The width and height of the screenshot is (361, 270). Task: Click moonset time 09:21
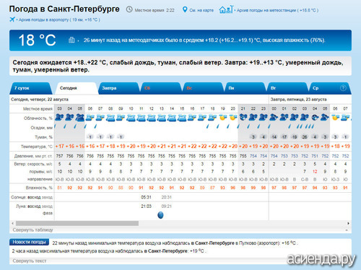tap(166, 206)
